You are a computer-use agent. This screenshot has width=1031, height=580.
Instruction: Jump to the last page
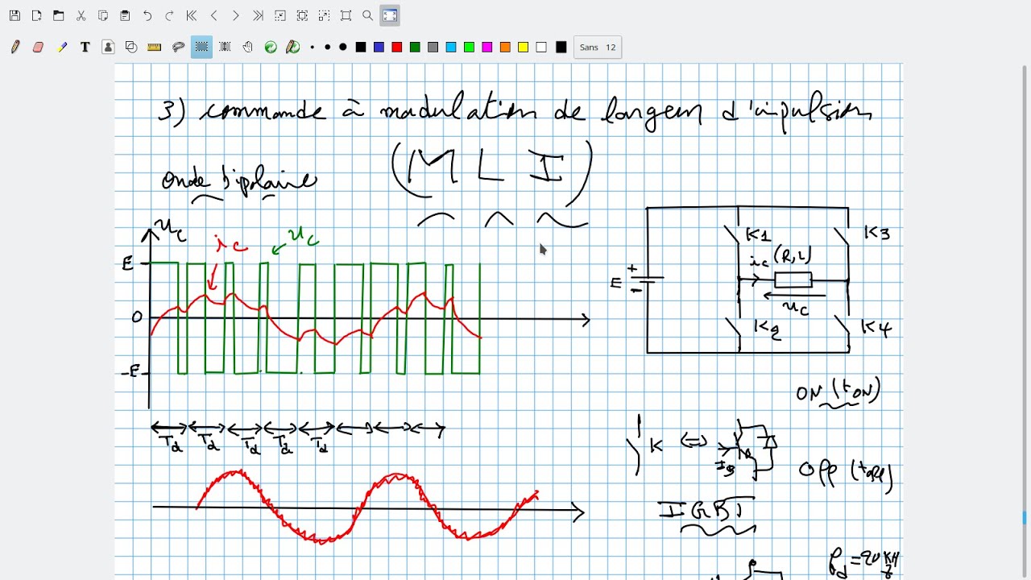tap(258, 15)
